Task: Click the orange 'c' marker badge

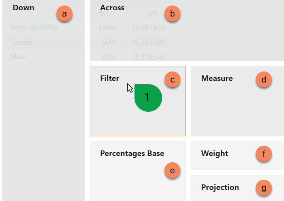Action: (172, 79)
